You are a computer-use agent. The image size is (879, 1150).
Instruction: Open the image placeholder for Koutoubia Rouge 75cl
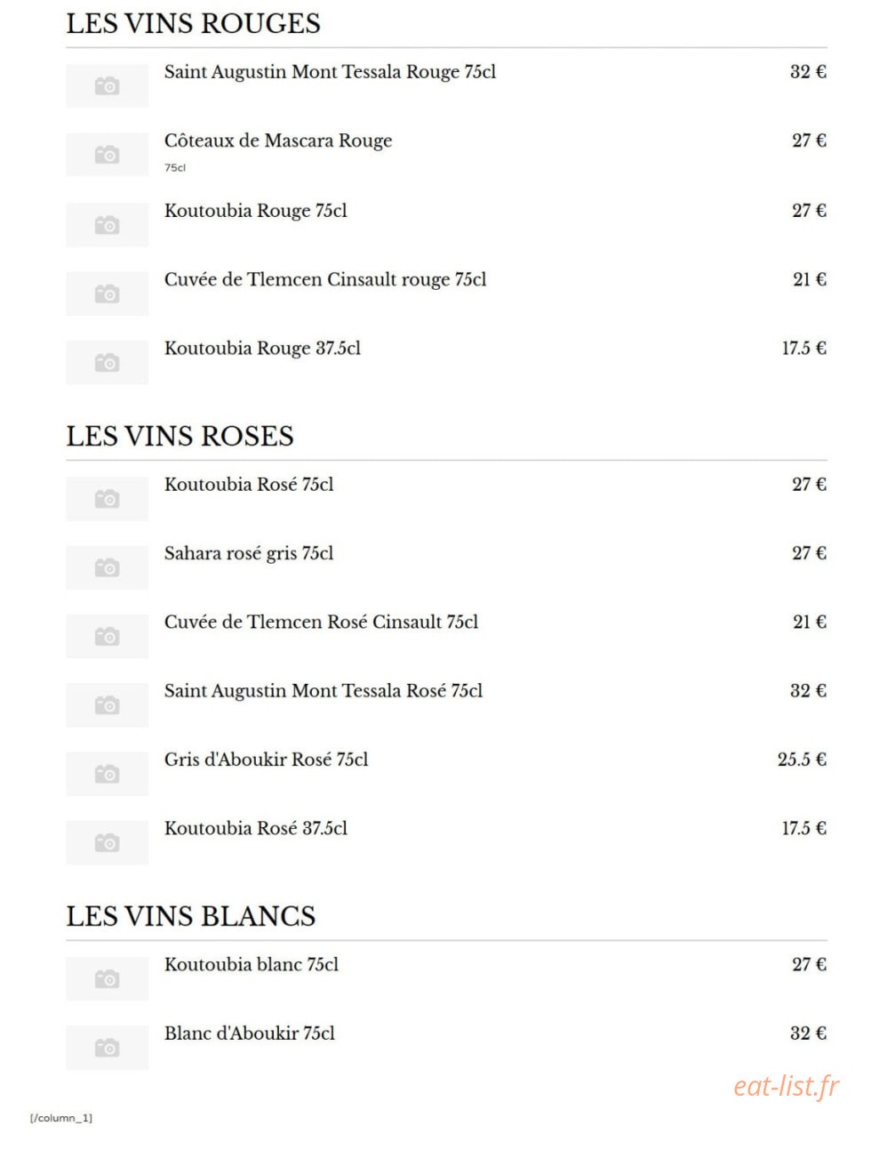point(107,225)
